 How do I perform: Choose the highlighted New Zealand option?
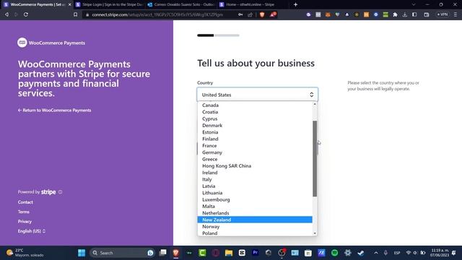[255, 220]
